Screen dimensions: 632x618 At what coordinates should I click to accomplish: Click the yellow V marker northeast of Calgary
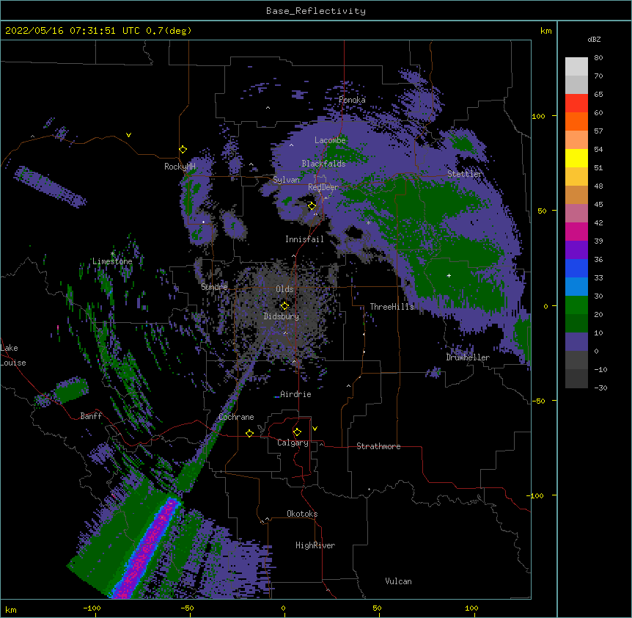pyautogui.click(x=315, y=429)
